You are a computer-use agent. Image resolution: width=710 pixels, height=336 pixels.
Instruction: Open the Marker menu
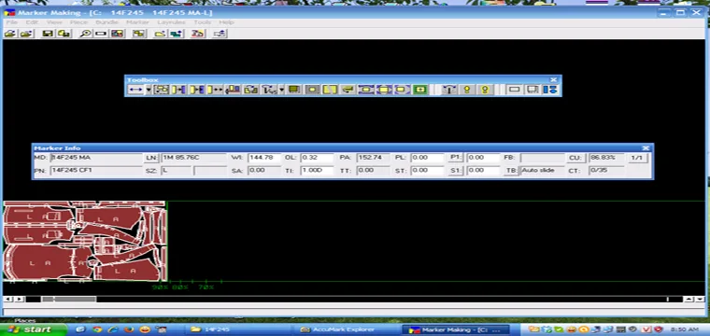[137, 22]
